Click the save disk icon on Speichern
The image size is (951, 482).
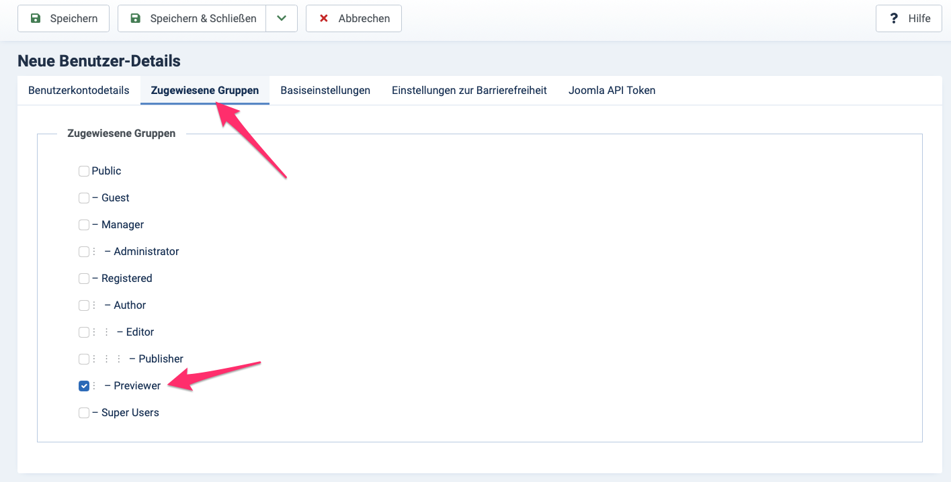36,18
